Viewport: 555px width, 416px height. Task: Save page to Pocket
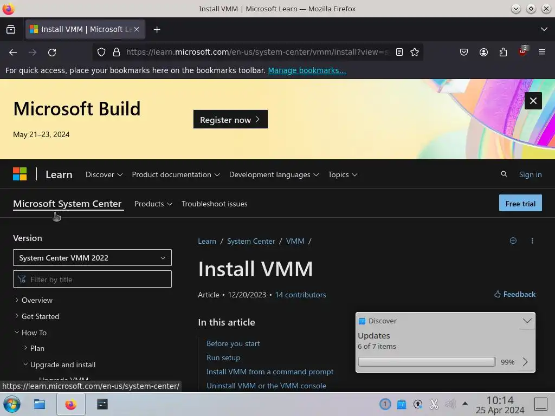tap(464, 53)
